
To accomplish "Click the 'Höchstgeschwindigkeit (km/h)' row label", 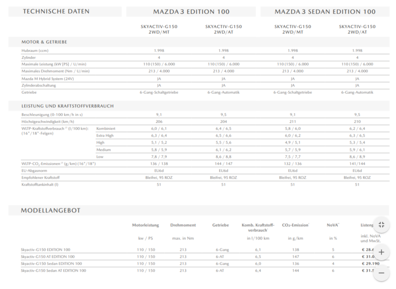I will coord(48,121).
